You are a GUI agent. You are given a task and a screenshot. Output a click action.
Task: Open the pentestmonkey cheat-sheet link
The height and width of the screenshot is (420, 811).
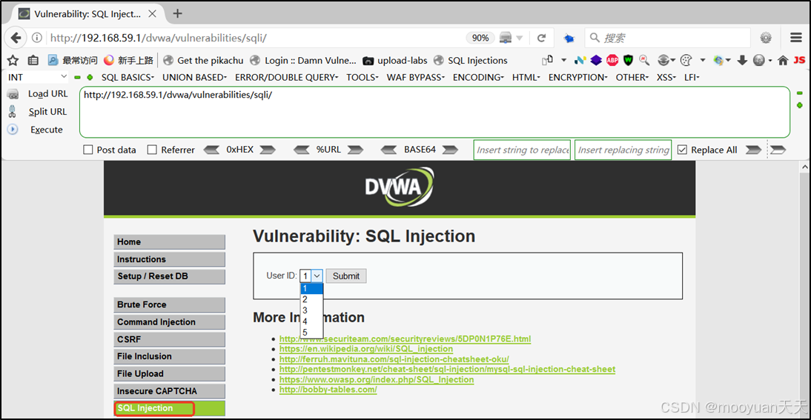[448, 370]
